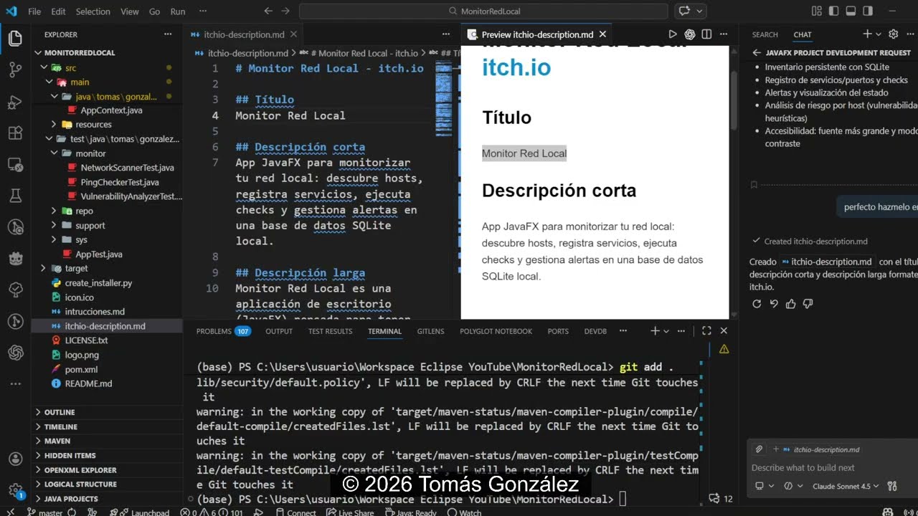Close the Preview itchio-description.md tab
This screenshot has height=516, width=918.
point(602,34)
